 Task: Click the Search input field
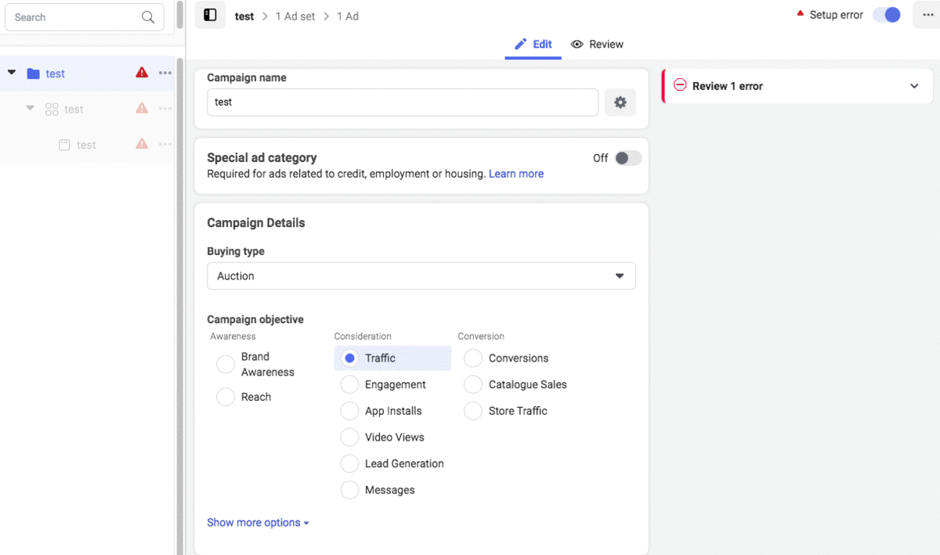click(x=85, y=17)
